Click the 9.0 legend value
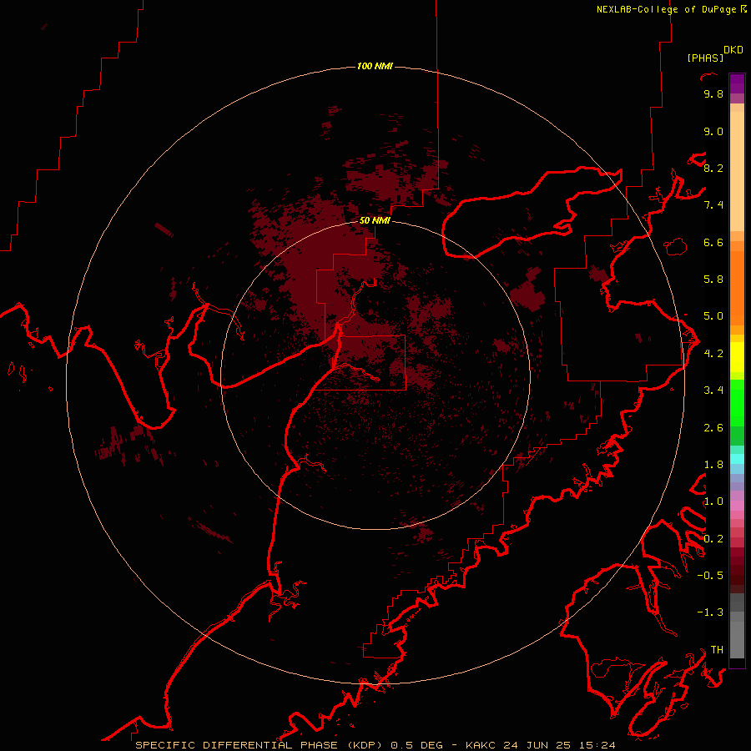The height and width of the screenshot is (751, 751). pos(713,131)
